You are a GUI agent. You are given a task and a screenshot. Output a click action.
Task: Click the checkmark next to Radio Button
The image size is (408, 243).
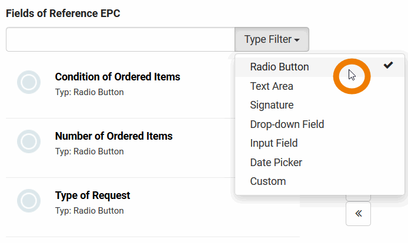pyautogui.click(x=388, y=66)
